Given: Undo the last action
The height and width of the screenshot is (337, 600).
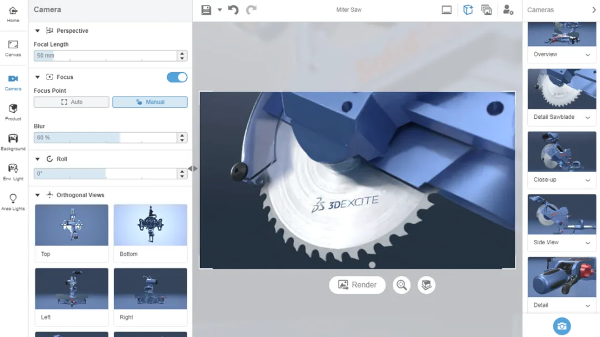Looking at the screenshot, I should (x=233, y=10).
